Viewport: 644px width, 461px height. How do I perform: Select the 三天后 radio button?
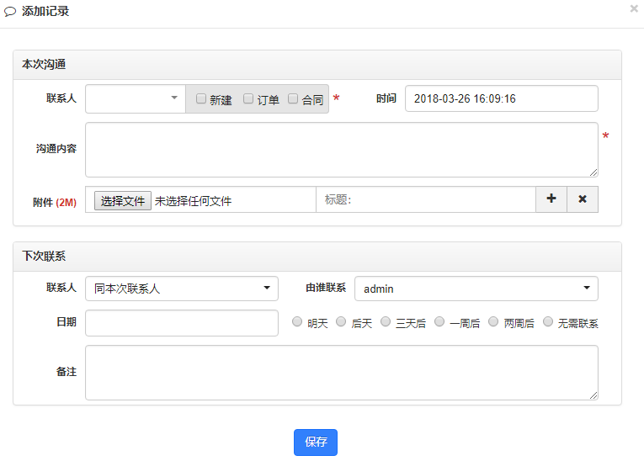(386, 321)
